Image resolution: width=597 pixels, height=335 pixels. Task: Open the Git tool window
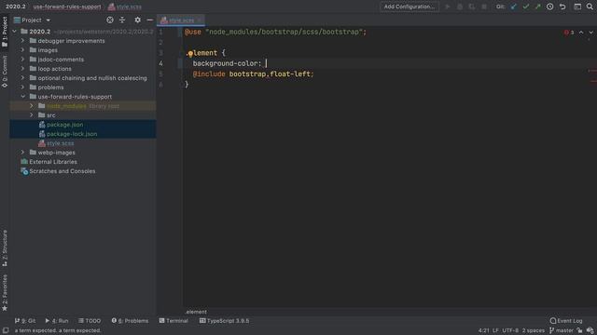tap(25, 320)
